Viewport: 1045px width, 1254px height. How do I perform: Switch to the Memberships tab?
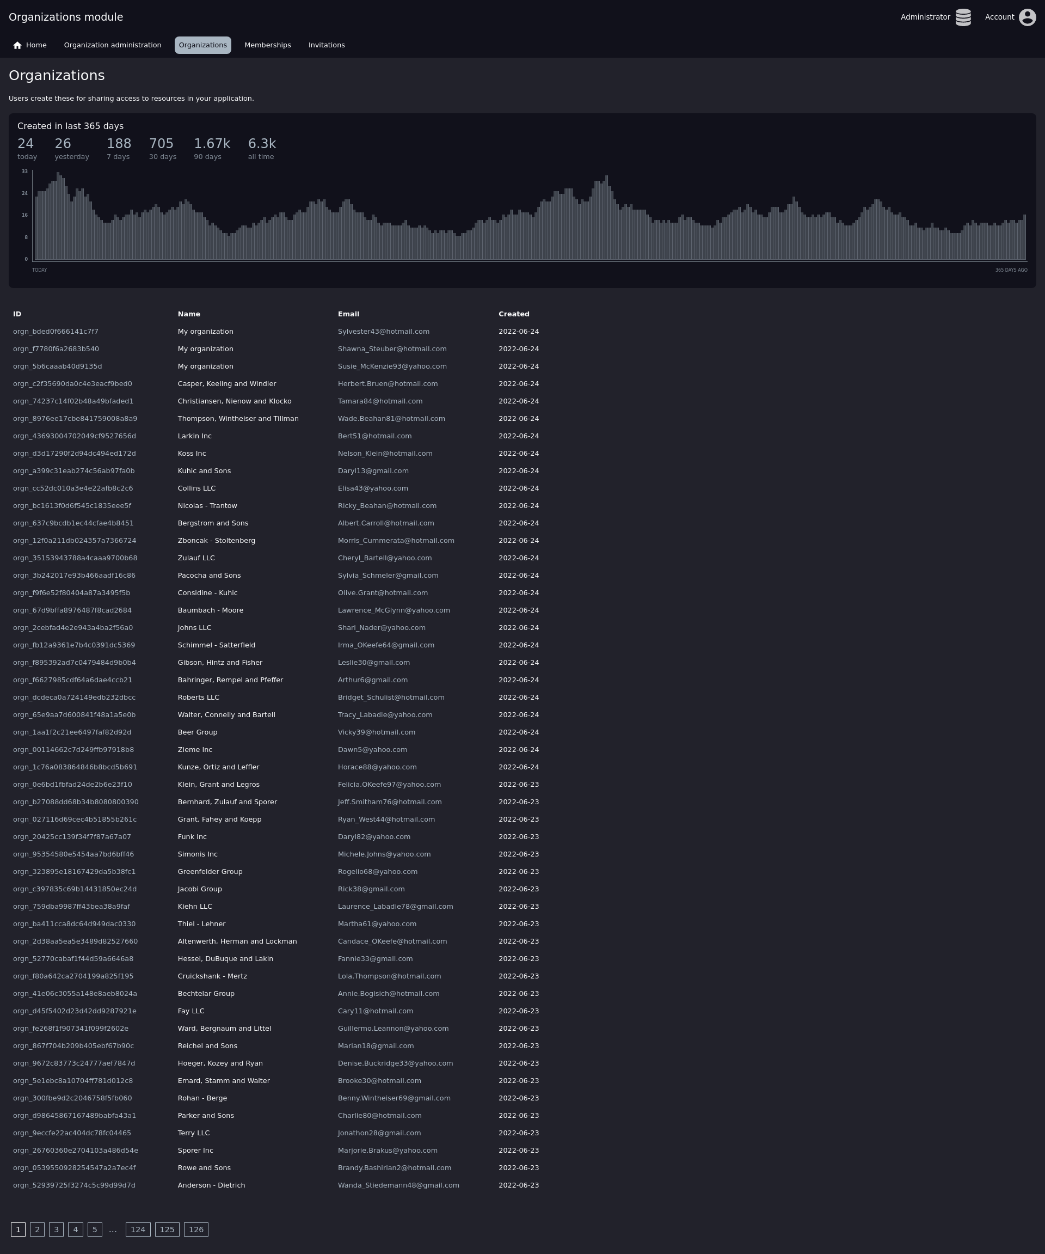point(267,45)
